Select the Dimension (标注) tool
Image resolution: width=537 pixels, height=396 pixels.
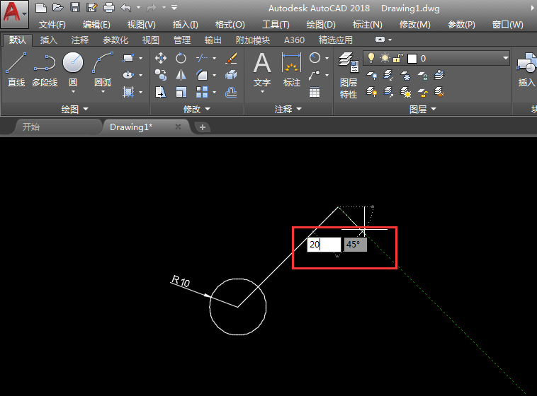pos(291,69)
